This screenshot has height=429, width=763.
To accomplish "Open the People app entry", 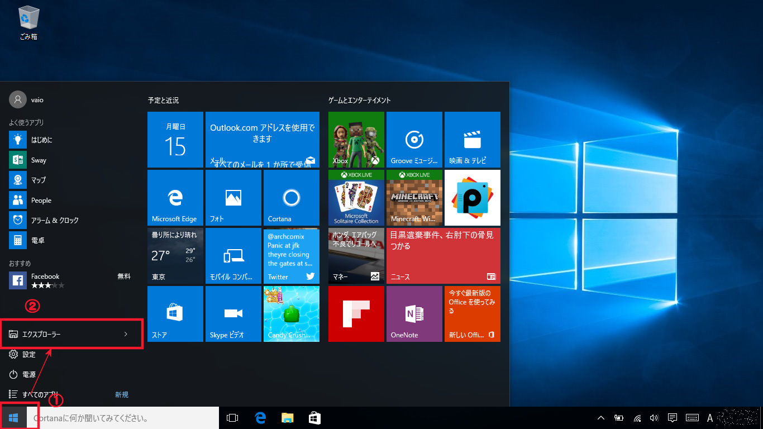I will [x=71, y=200].
